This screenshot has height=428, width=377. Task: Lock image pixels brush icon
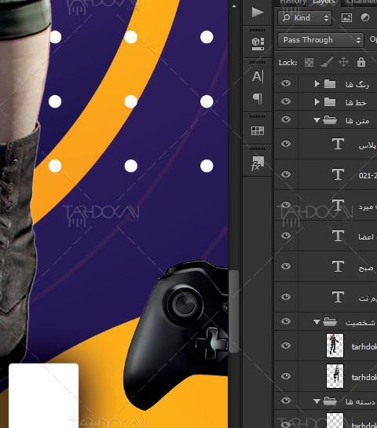pyautogui.click(x=326, y=62)
